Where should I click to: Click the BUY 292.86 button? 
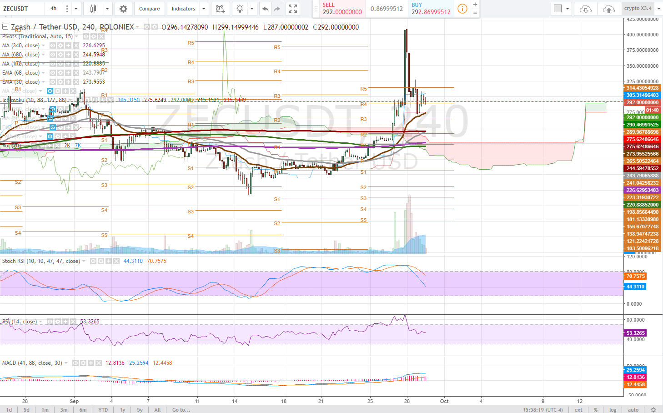[x=431, y=9]
